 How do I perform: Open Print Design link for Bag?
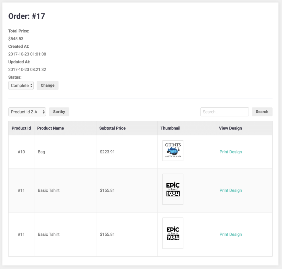click(x=231, y=152)
